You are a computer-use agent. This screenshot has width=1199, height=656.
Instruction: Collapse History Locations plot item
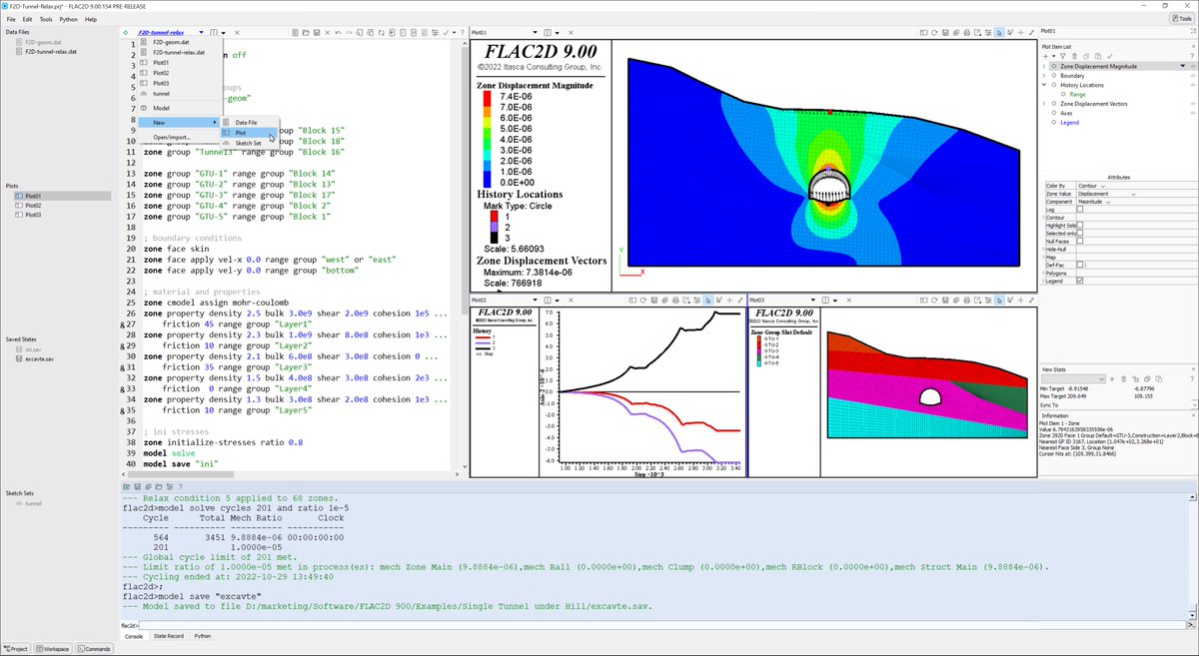(x=1043, y=85)
